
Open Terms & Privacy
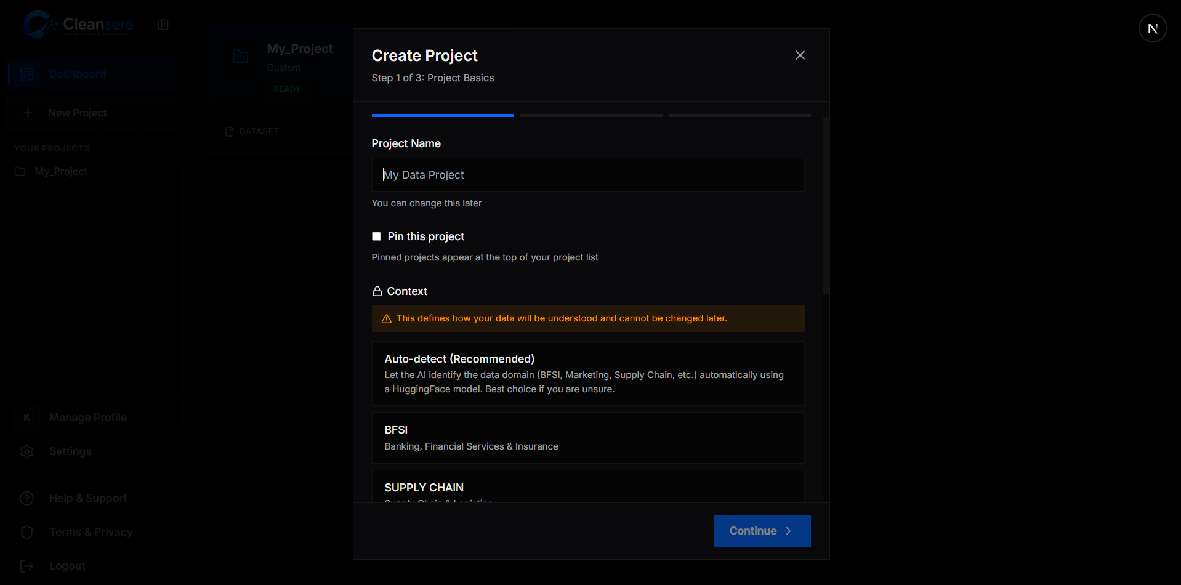[91, 532]
